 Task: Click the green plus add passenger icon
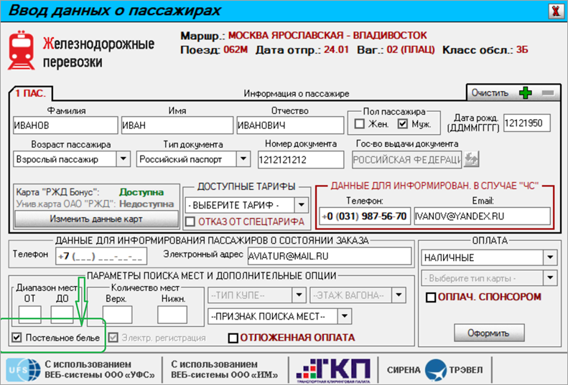coord(525,93)
